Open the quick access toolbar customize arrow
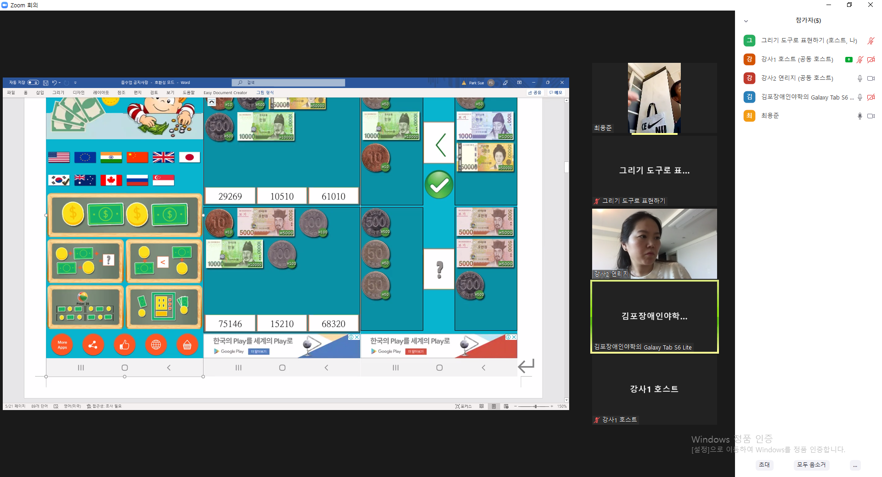This screenshot has height=477, width=882. (75, 83)
